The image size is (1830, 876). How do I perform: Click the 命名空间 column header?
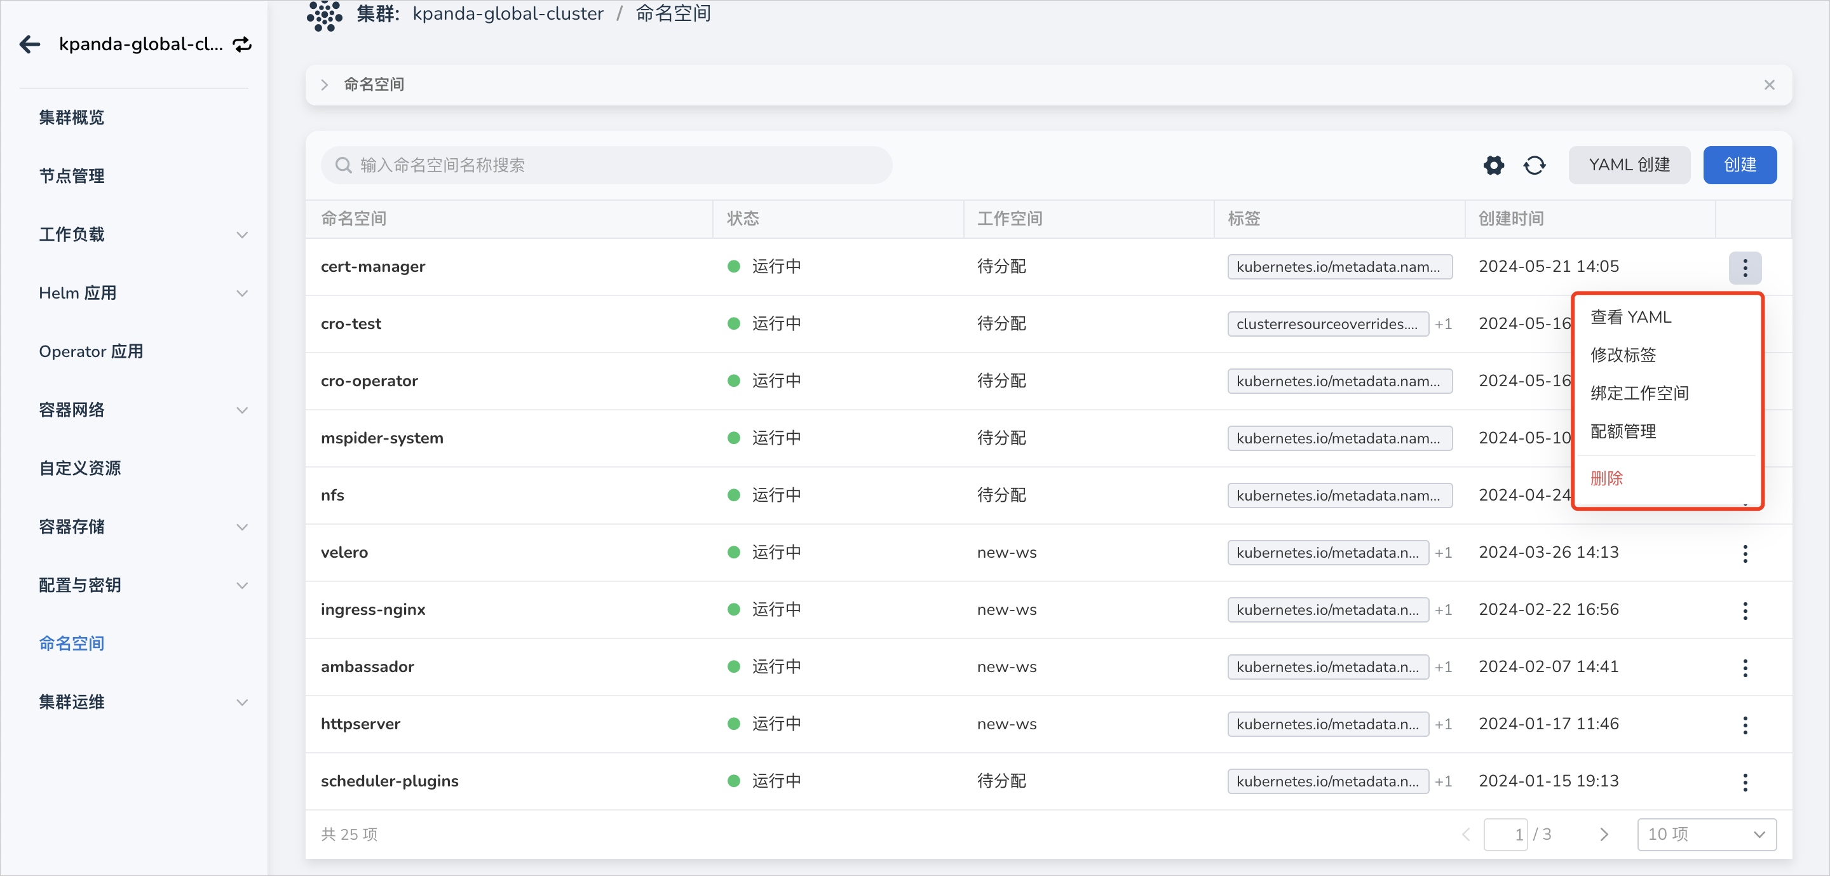tap(354, 219)
